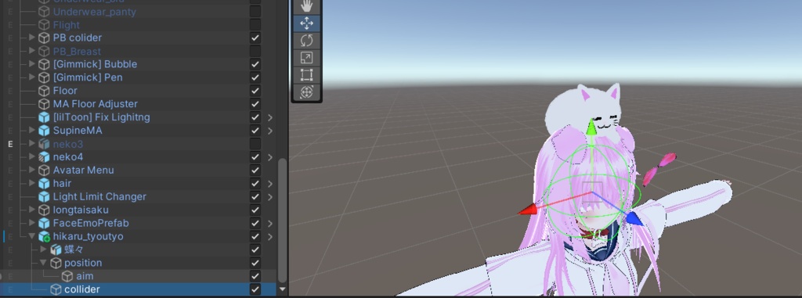Click the cube icon of [Gimmick] Pen
Image resolution: width=802 pixels, height=298 pixels.
(x=45, y=77)
